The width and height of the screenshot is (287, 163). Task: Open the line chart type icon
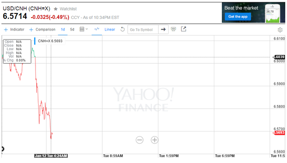[x=97, y=29]
